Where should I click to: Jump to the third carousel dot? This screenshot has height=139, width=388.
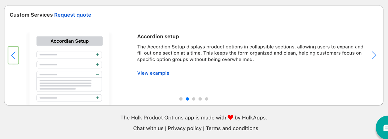tap(194, 99)
